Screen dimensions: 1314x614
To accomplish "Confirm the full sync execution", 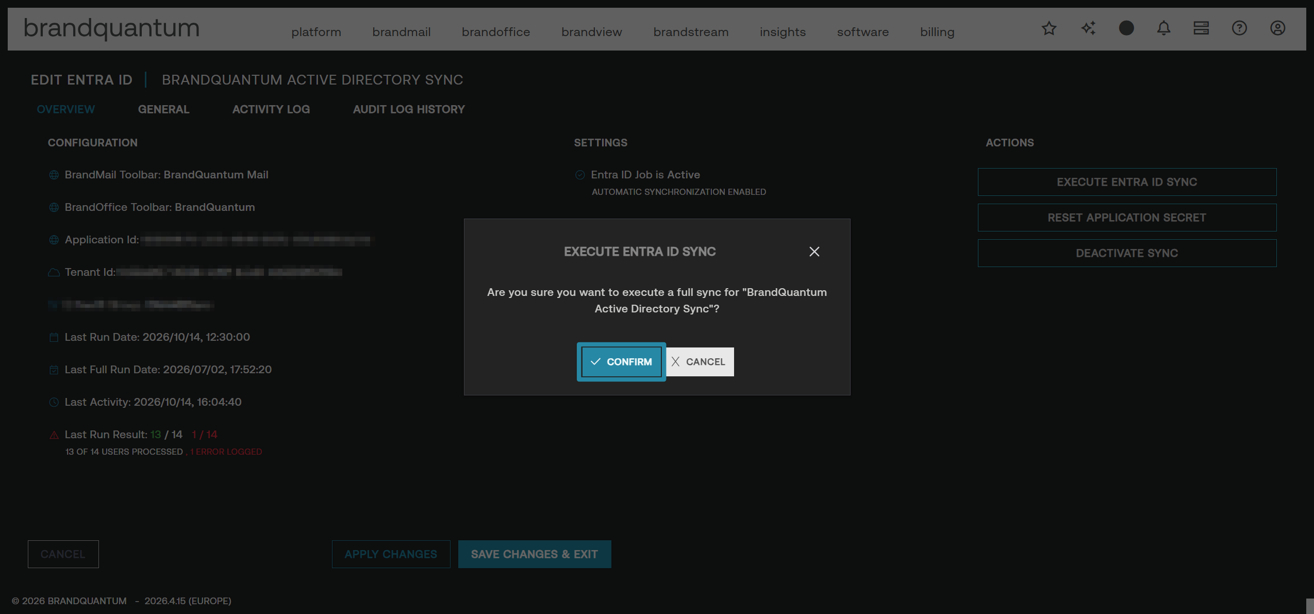I will [x=621, y=362].
